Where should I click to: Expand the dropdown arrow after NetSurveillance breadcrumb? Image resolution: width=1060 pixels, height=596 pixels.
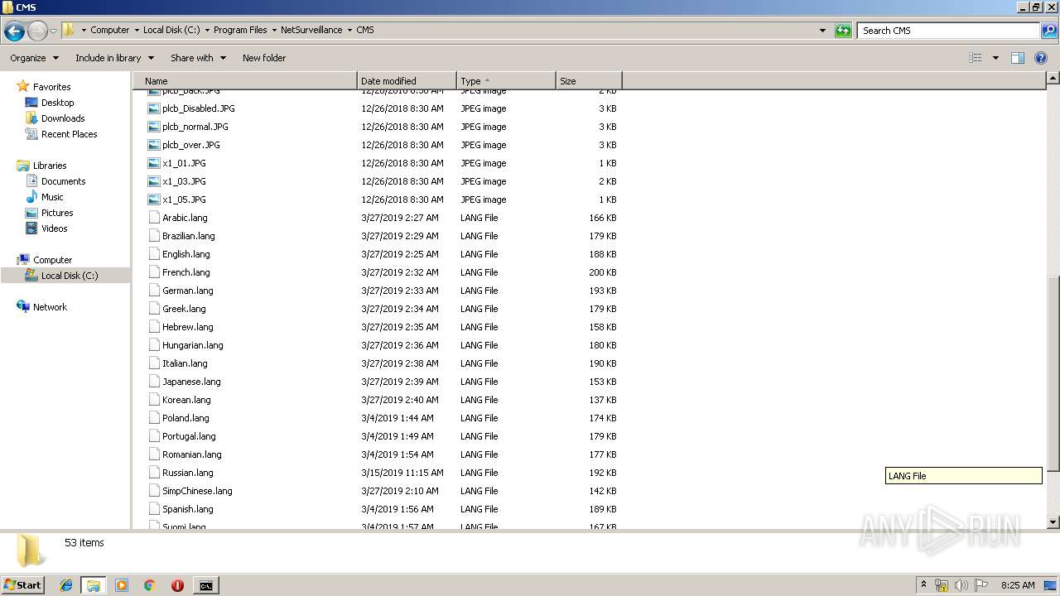(x=349, y=30)
